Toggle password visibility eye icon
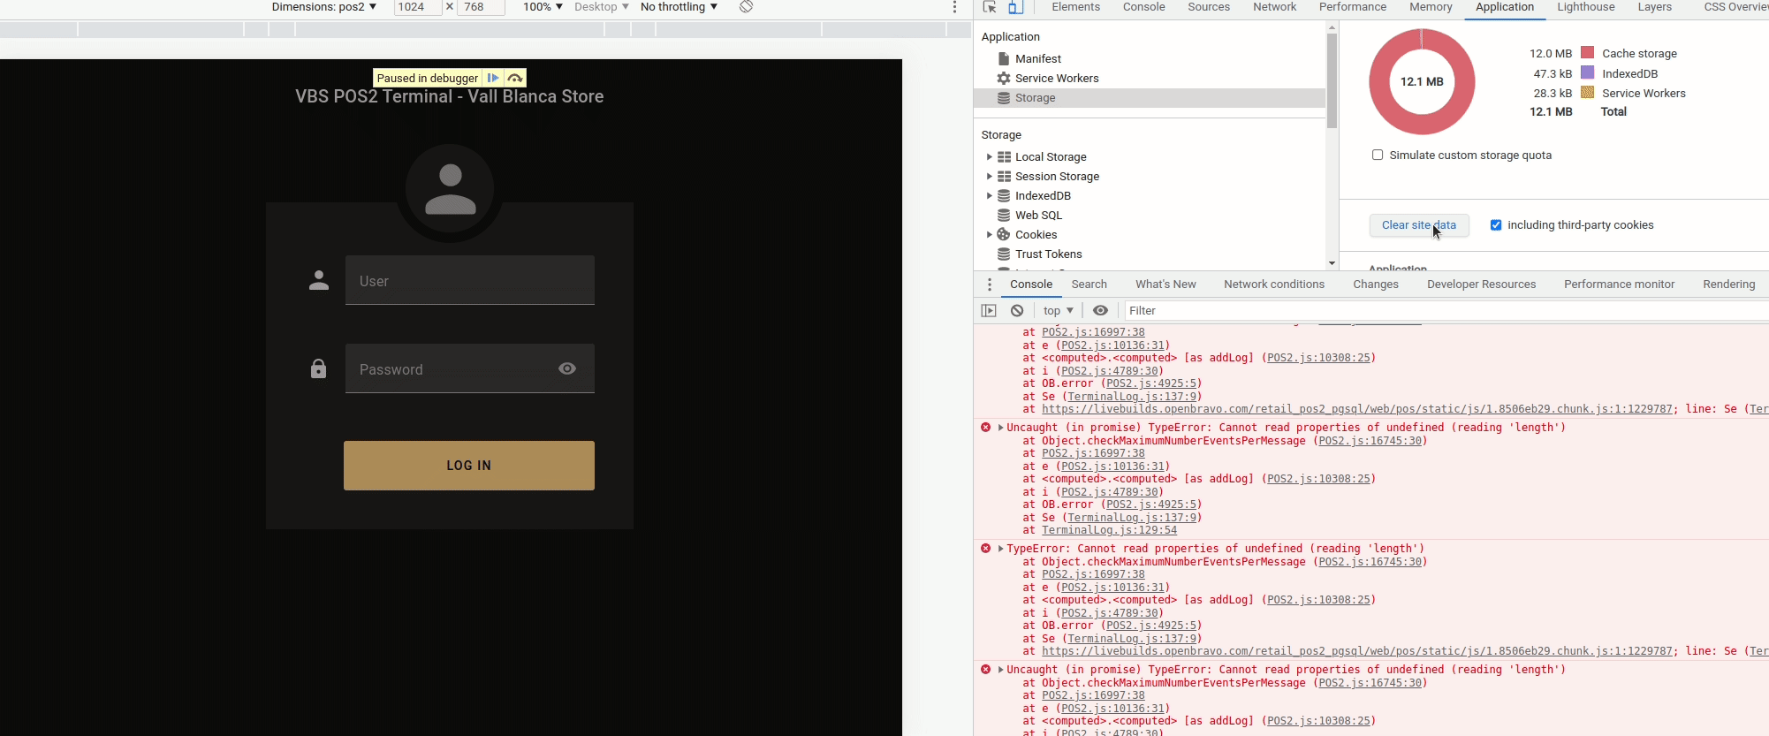Viewport: 1769px width, 736px height. tap(567, 368)
